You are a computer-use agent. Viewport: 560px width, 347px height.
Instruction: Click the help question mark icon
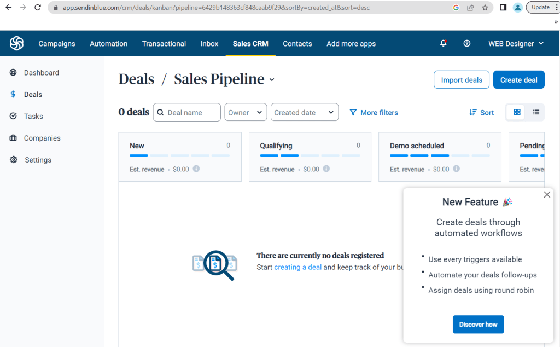[x=466, y=44]
